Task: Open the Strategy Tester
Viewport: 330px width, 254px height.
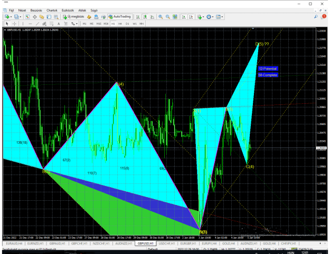Action: (56, 17)
